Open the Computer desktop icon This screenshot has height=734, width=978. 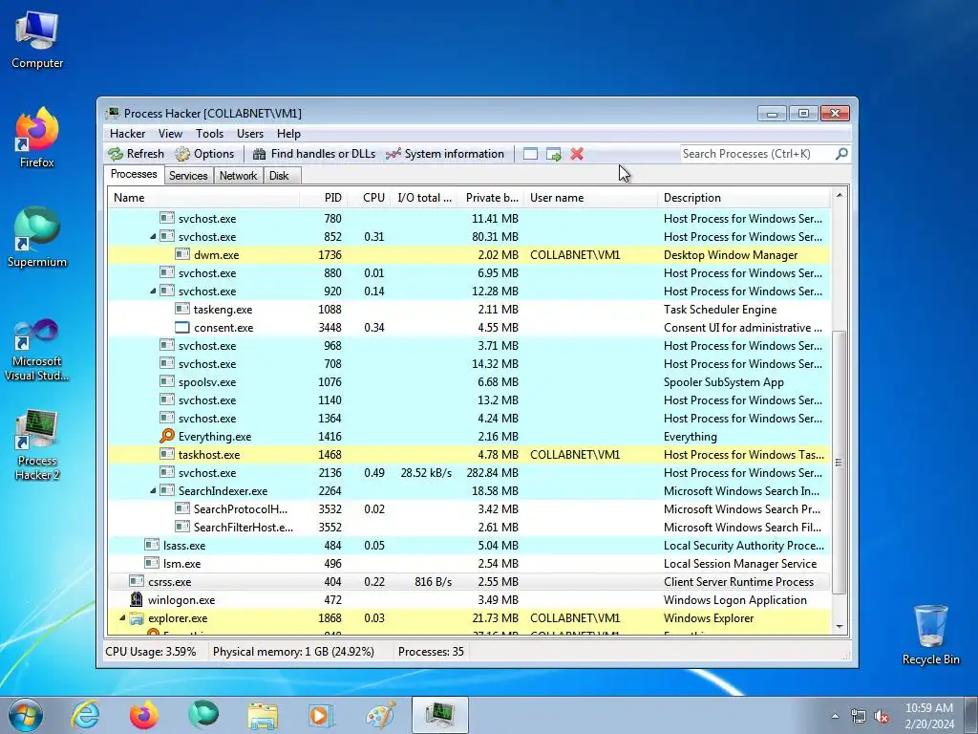[x=37, y=40]
